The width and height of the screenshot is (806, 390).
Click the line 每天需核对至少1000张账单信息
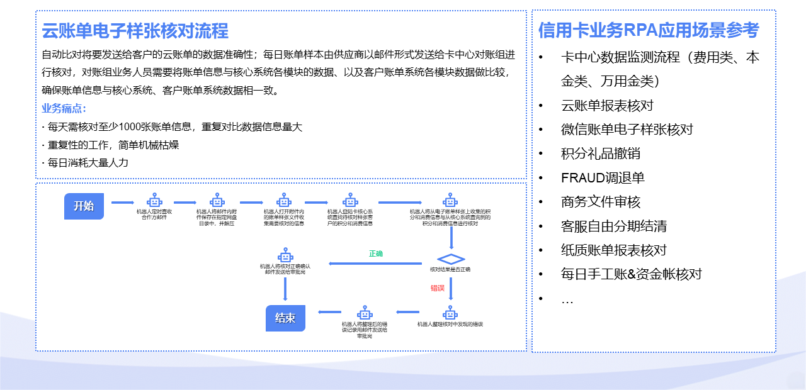(x=171, y=126)
